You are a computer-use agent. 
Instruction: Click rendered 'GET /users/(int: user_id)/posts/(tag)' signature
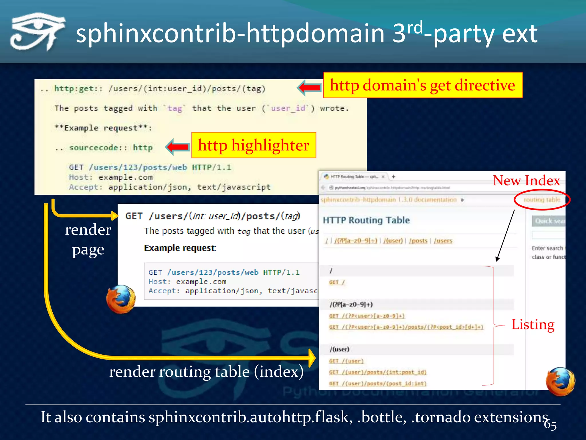(213, 216)
